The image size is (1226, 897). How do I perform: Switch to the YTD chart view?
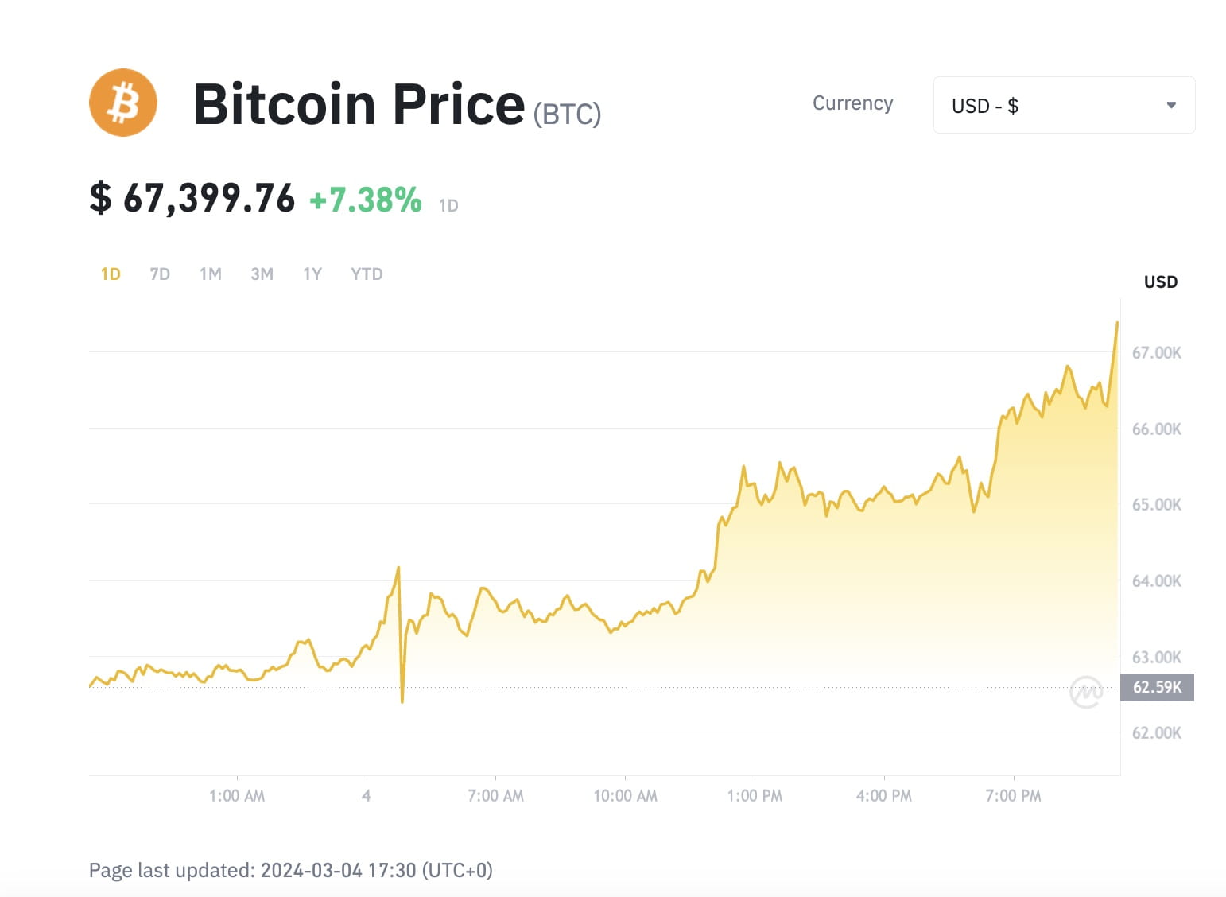367,274
